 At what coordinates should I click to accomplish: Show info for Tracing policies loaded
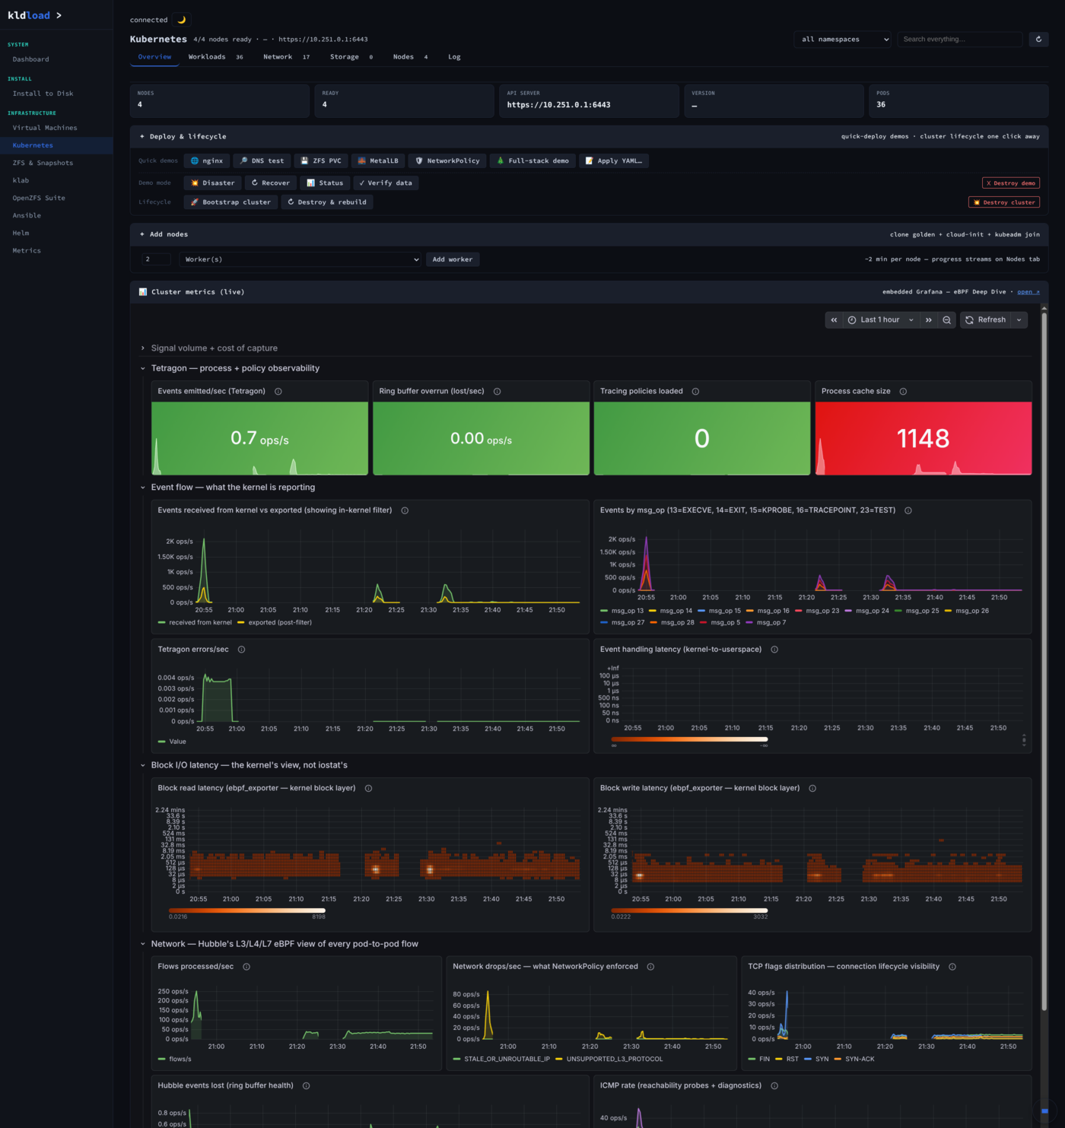click(695, 391)
